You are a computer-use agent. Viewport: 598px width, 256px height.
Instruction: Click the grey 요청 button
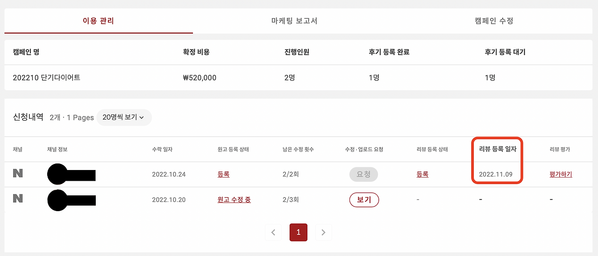click(x=363, y=174)
